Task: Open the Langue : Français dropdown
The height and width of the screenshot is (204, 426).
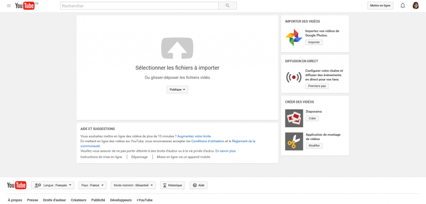Action: [53, 185]
